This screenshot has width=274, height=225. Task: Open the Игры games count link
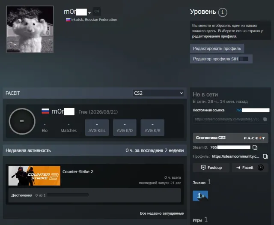[200, 220]
